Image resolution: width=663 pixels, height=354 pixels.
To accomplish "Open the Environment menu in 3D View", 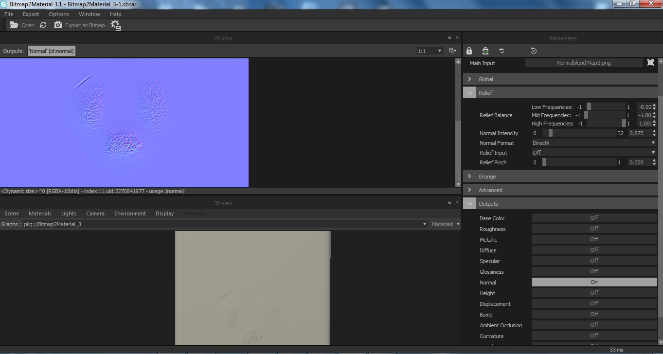I will [x=130, y=213].
